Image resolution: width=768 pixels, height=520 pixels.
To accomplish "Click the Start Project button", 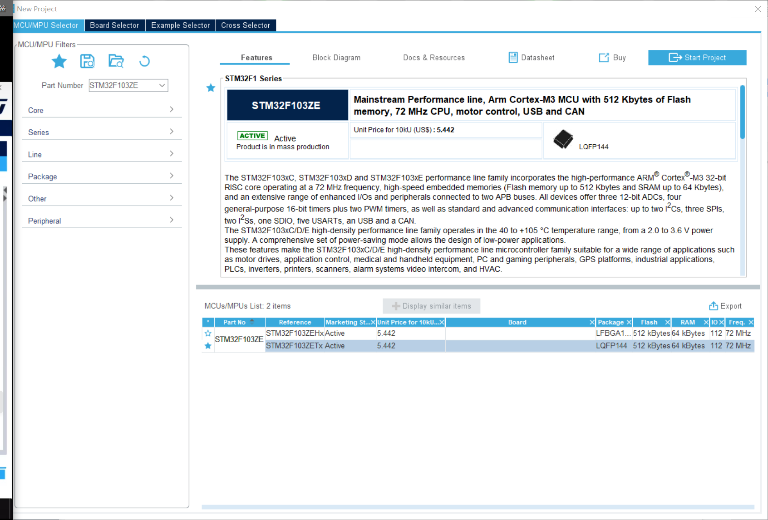I will (697, 58).
